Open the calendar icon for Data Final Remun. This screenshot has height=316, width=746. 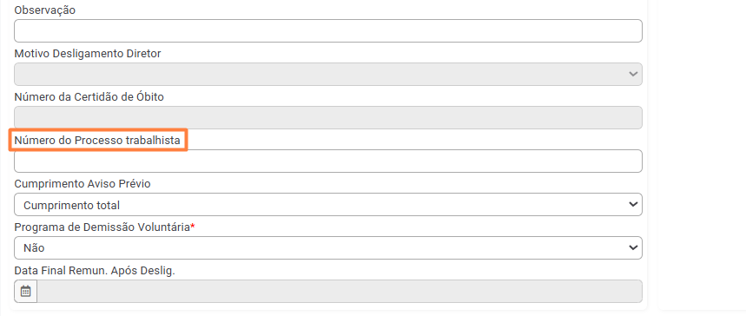click(26, 291)
